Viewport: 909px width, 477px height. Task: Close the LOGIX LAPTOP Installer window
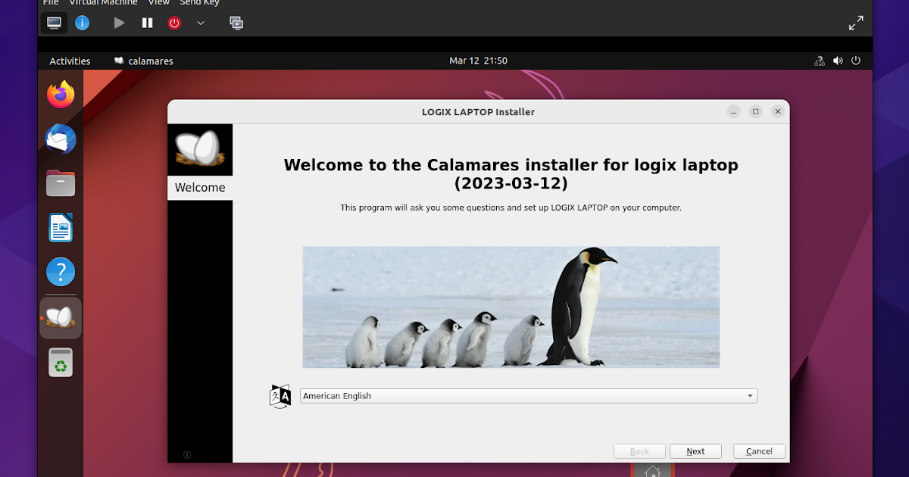(x=777, y=111)
